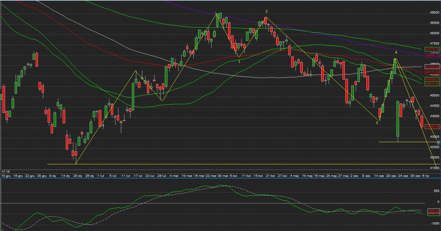441x231 pixels.
Task: Click the top green 47276 price tag
Action: pyautogui.click(x=432, y=49)
